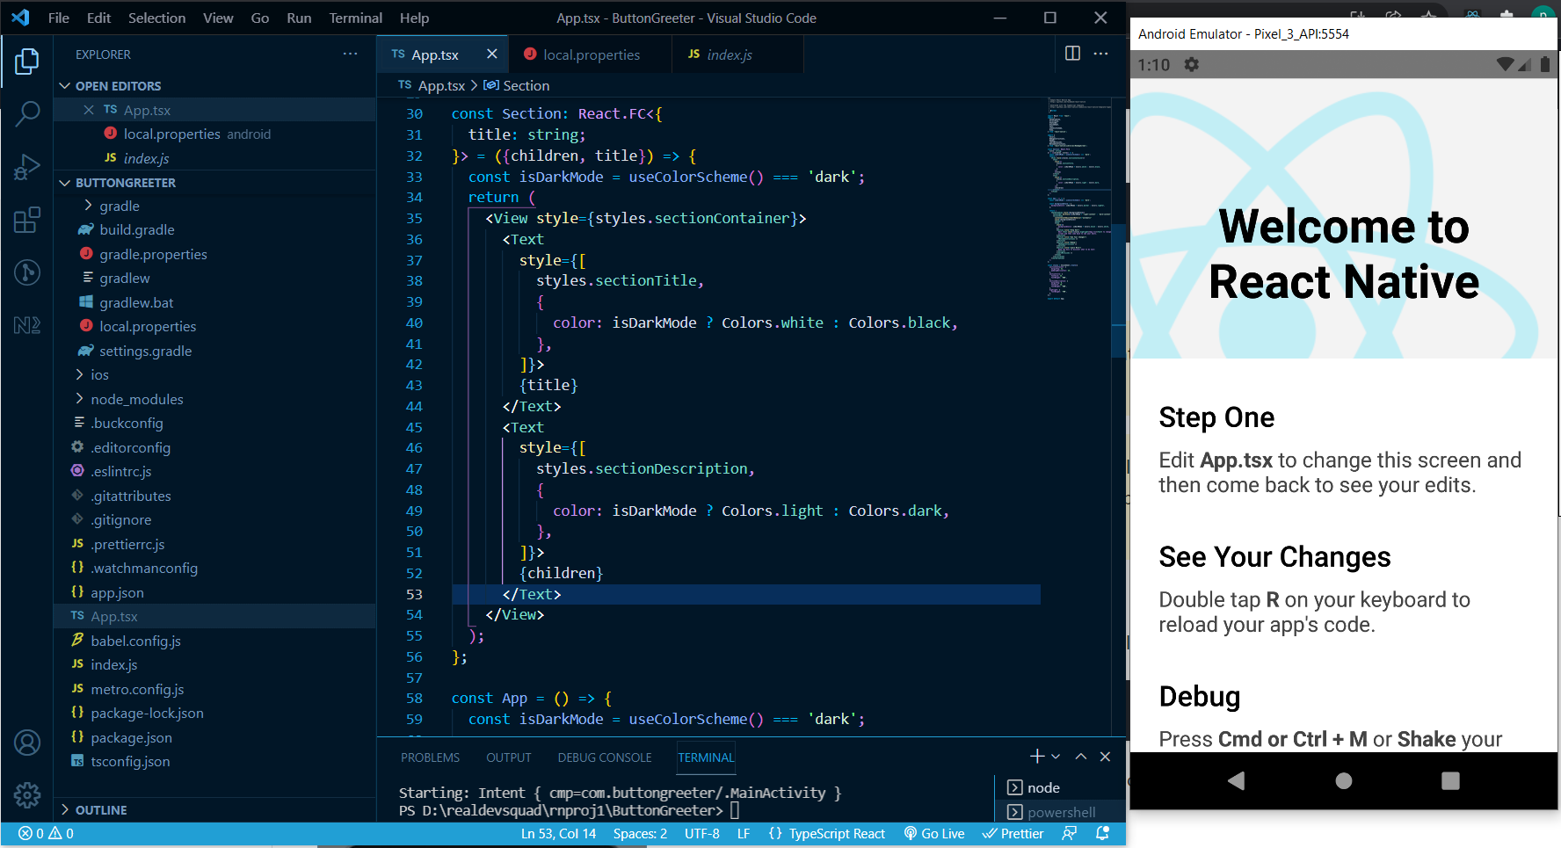This screenshot has width=1561, height=848.
Task: Switch to the Debug Console tab
Action: click(x=605, y=757)
